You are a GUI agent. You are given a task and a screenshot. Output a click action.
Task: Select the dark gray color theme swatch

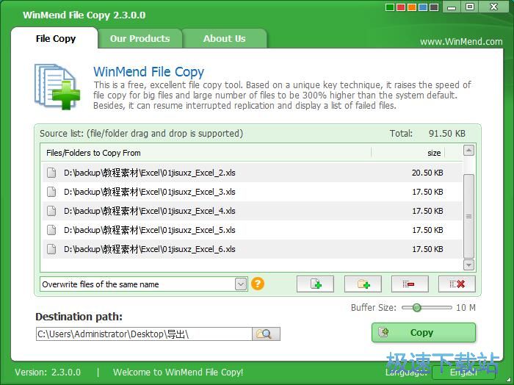pyautogui.click(x=434, y=7)
